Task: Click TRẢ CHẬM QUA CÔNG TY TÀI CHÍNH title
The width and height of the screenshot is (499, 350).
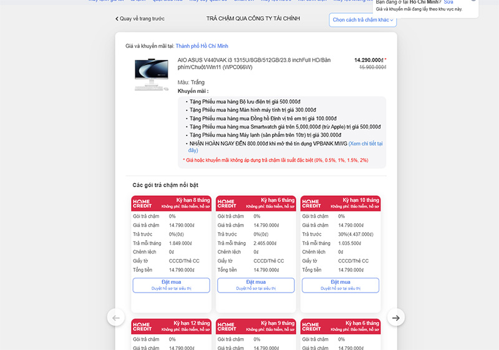Action: tap(253, 19)
